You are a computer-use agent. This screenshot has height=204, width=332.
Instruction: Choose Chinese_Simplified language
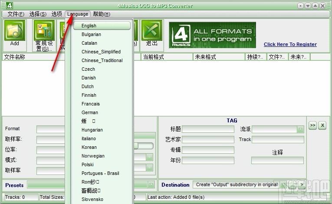[102, 52]
